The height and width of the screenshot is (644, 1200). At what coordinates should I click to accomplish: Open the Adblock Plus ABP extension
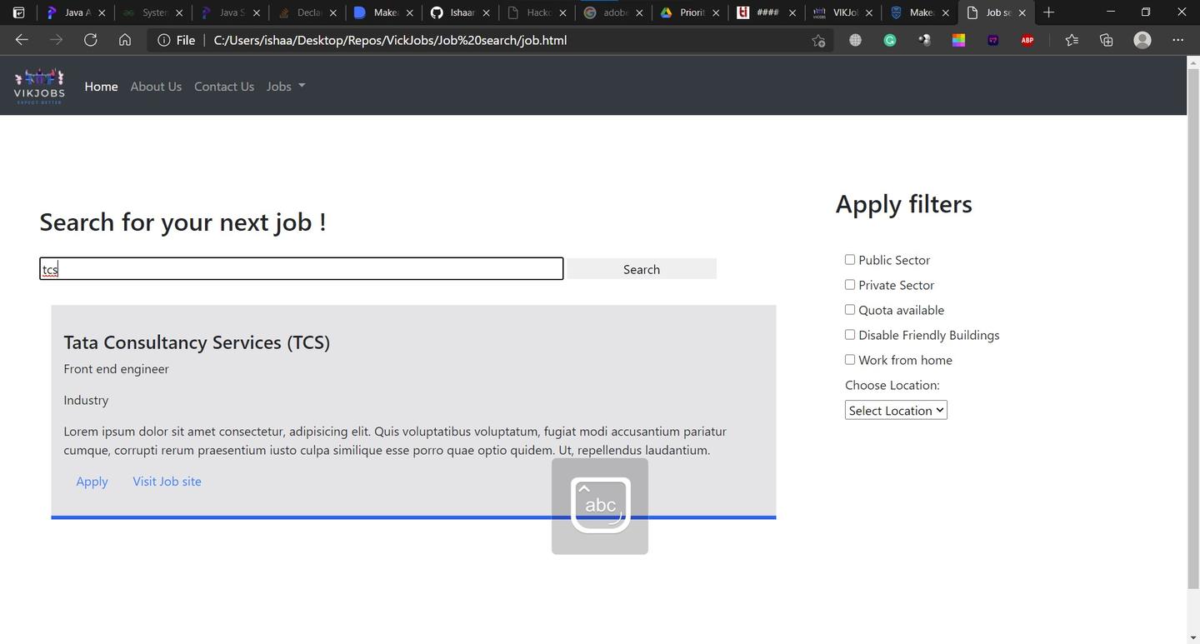1027,40
